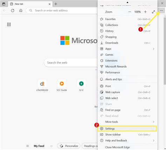The height and width of the screenshot is (150, 166).
Task: Choose Find on page from the menu
Action: (127, 110)
